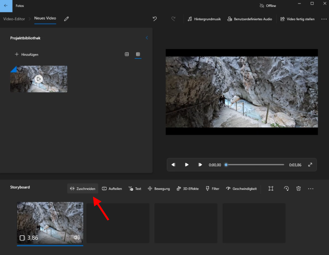Open the storyboard more options menu
This screenshot has height=255, width=329.
[x=311, y=189]
